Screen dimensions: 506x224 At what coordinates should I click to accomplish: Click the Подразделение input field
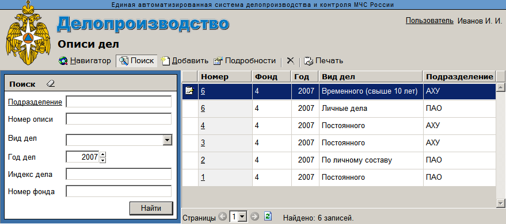tap(119, 102)
